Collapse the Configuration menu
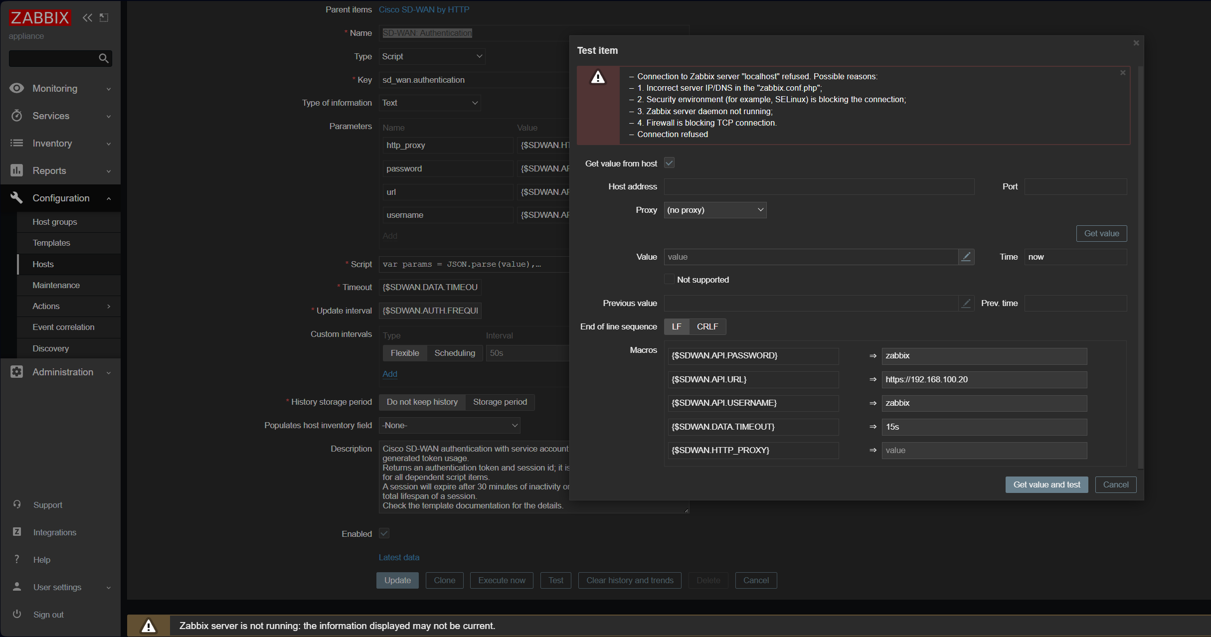Image resolution: width=1211 pixels, height=637 pixels. click(109, 198)
